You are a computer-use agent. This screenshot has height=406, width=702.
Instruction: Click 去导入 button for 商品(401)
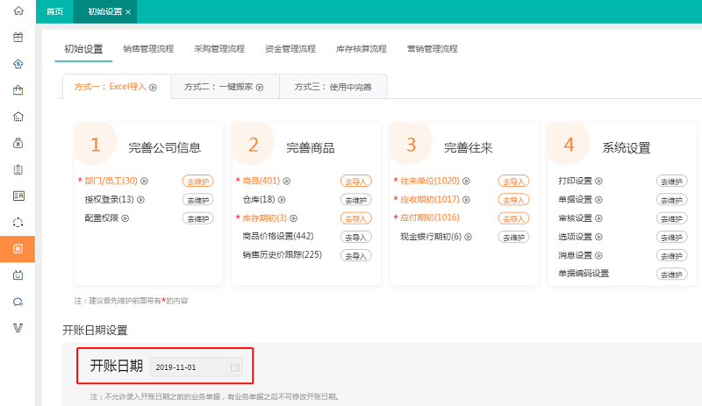click(x=356, y=182)
